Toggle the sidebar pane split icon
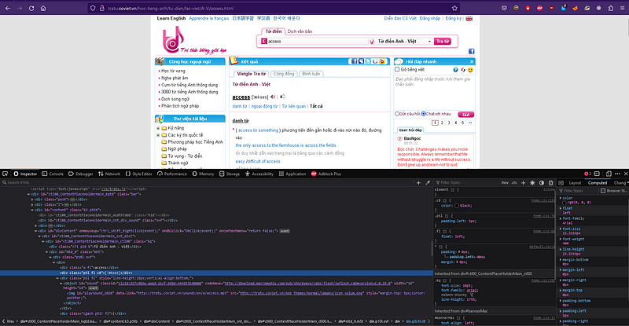The height and width of the screenshot is (326, 629). (561, 182)
